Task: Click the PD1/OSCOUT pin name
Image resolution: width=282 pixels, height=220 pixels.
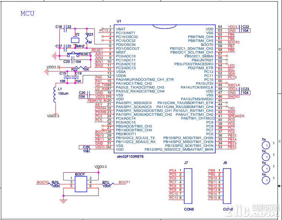Action: [128, 48]
